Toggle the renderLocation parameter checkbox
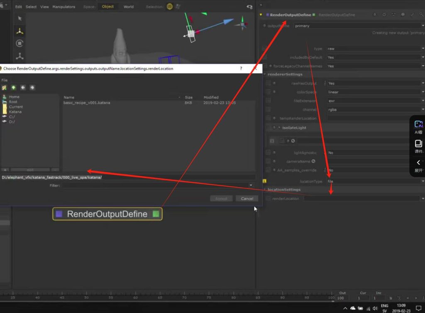 click(x=269, y=199)
